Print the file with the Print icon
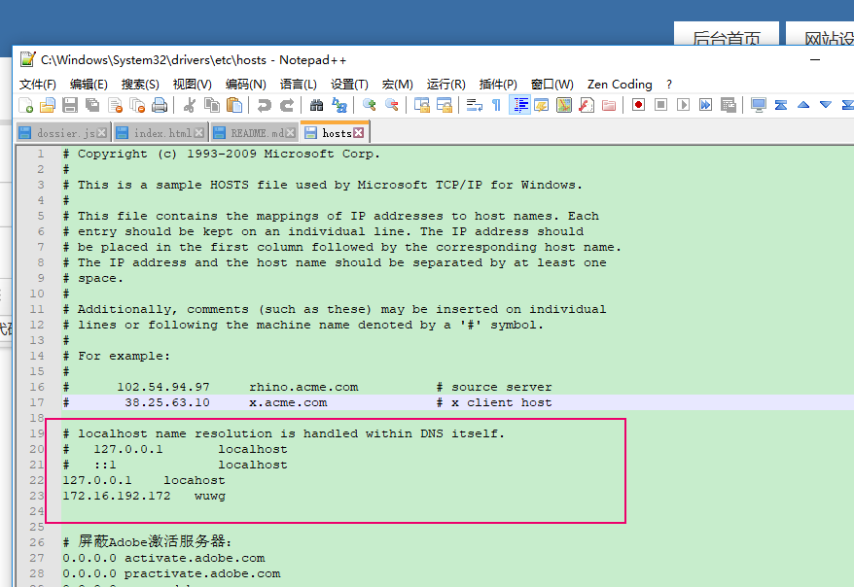 tap(160, 105)
